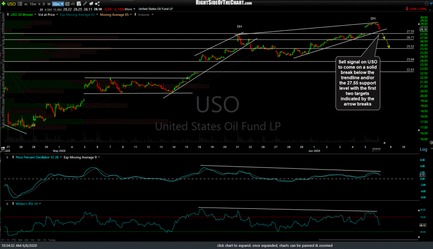The image size is (433, 249).
Task: Toggle Log scale on price axis
Action: 423,149
